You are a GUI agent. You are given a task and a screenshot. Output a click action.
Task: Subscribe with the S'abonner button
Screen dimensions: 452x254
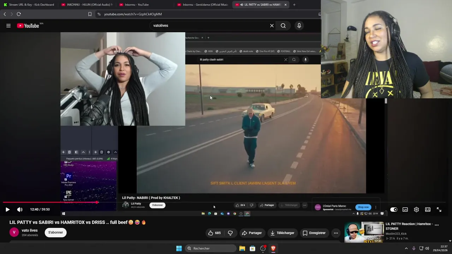point(55,232)
